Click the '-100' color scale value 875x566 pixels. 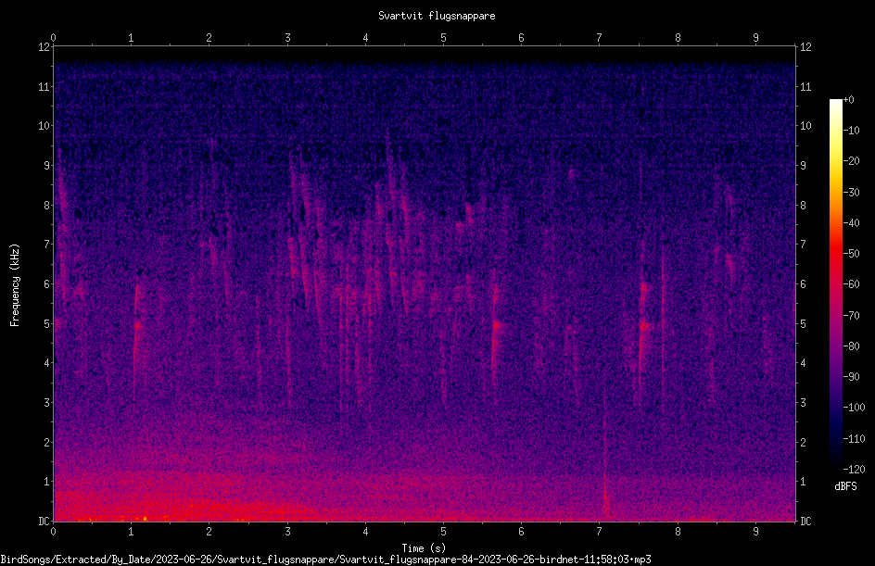(855, 408)
